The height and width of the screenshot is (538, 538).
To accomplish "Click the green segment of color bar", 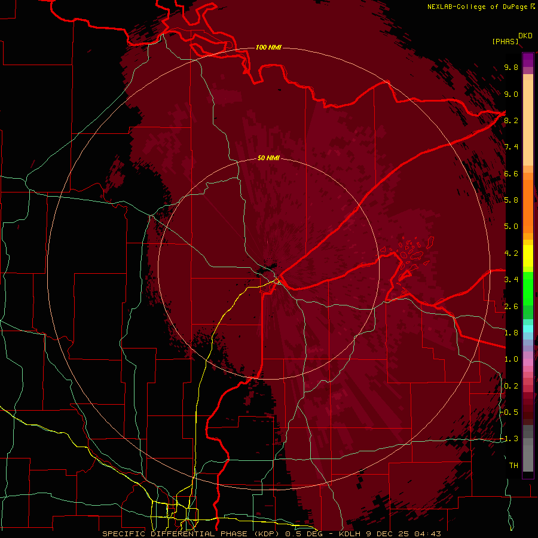I will 528,288.
